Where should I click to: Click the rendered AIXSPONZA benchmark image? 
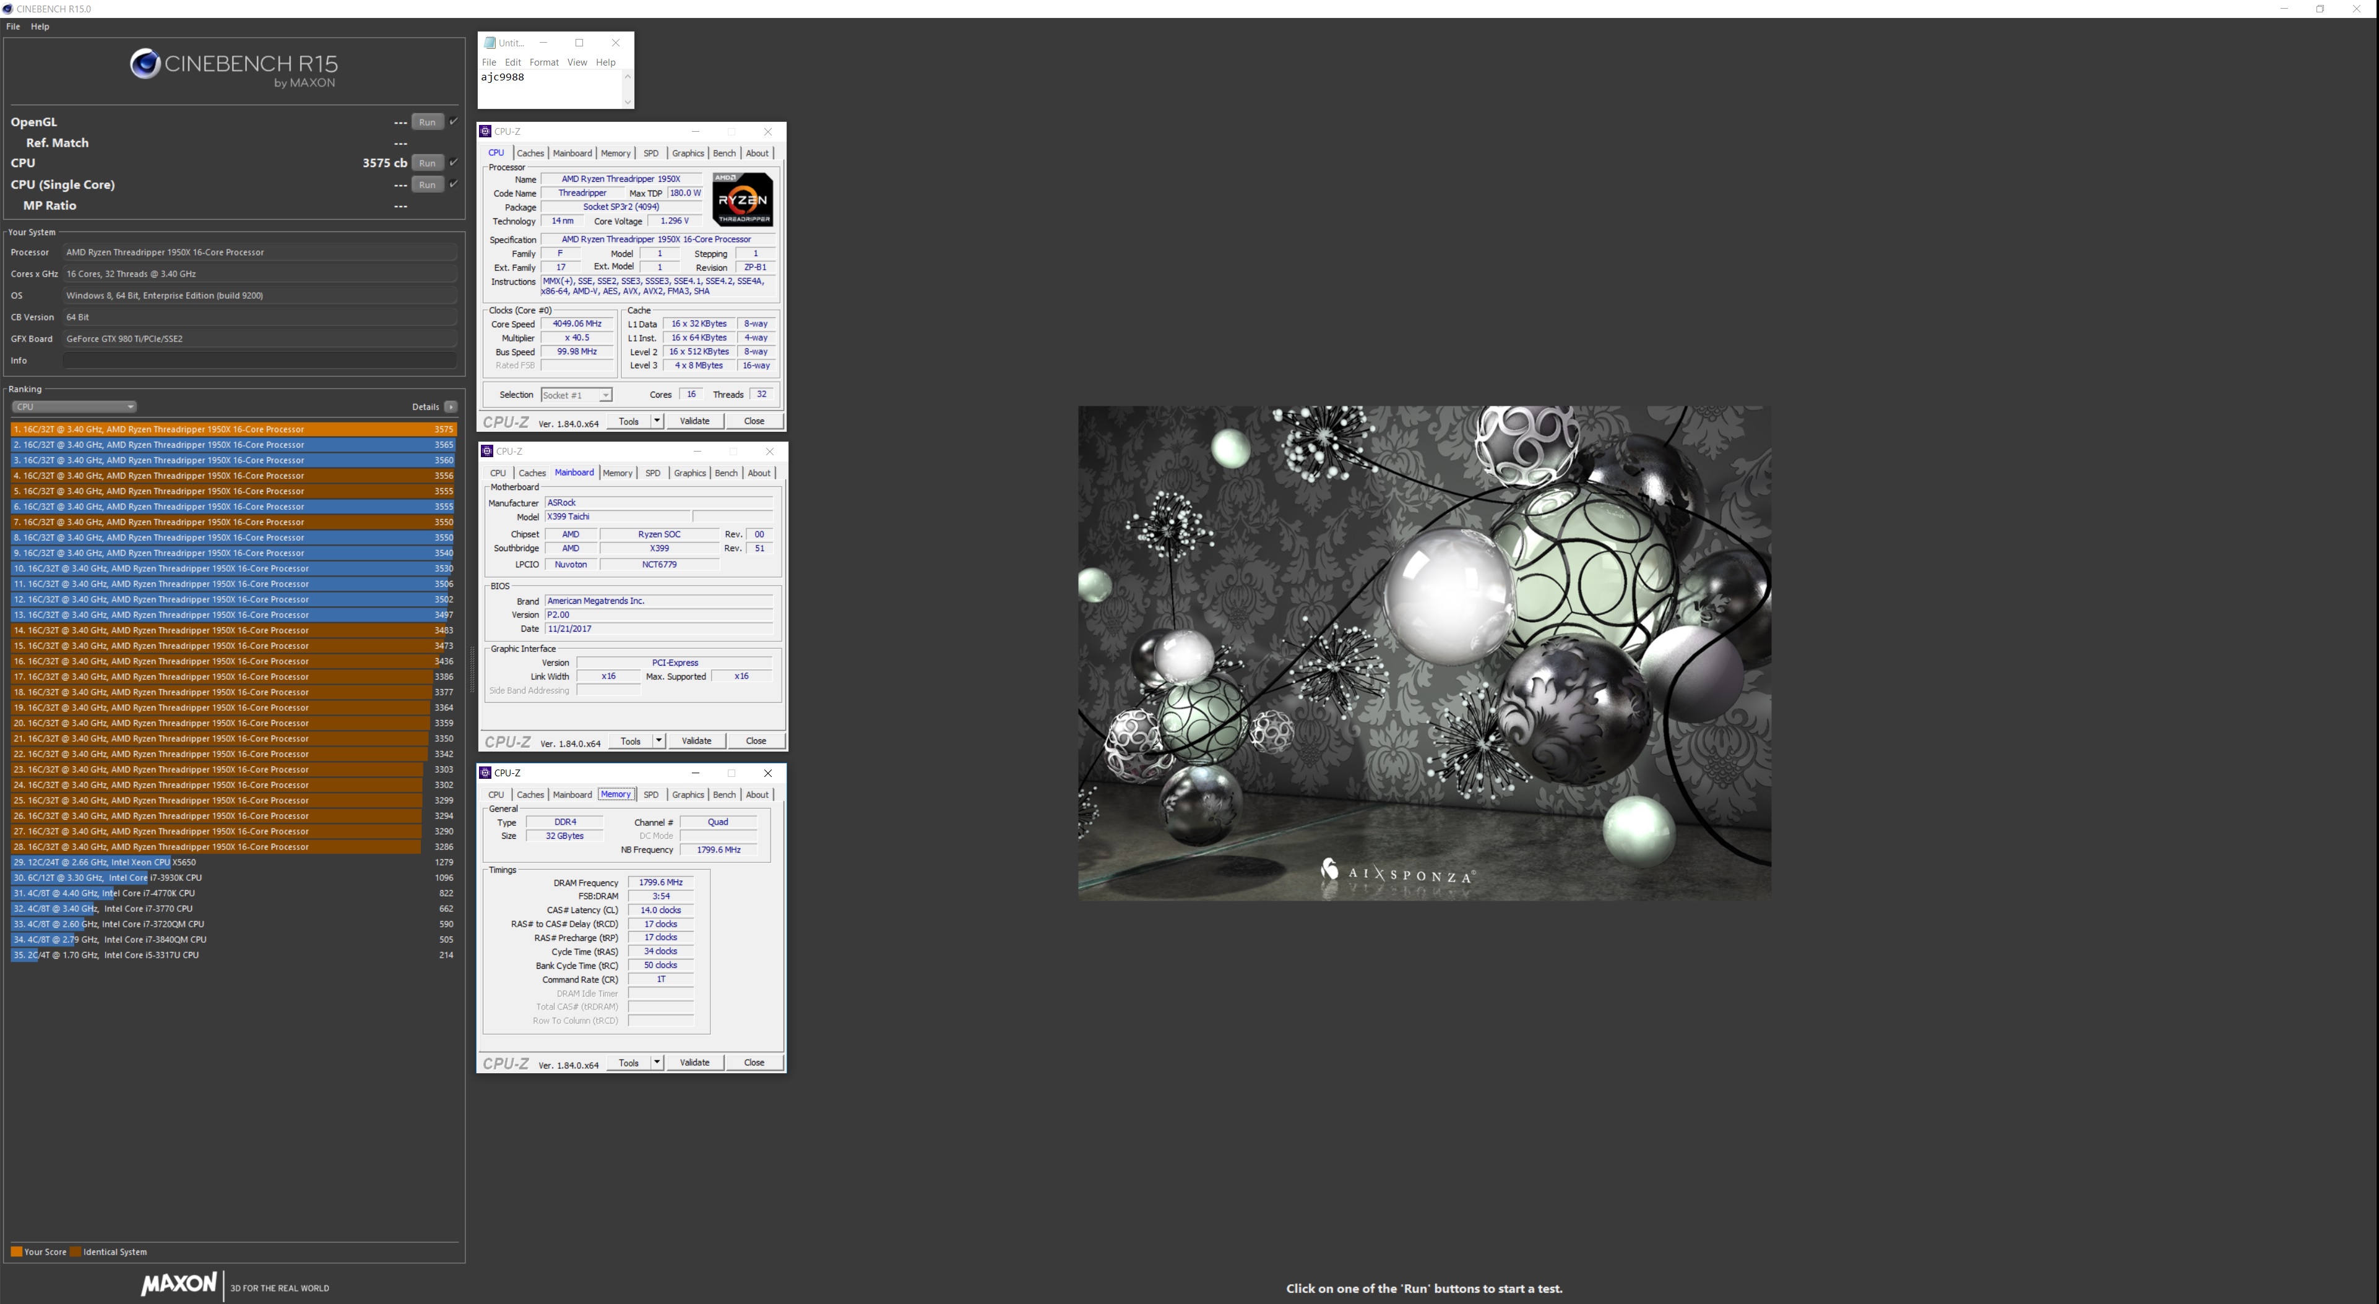tap(1424, 653)
